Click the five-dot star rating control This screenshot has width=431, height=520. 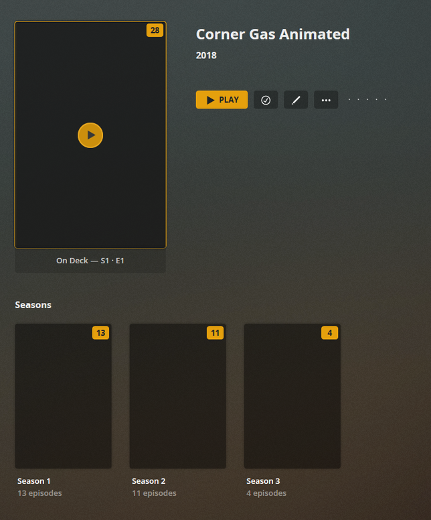click(367, 99)
